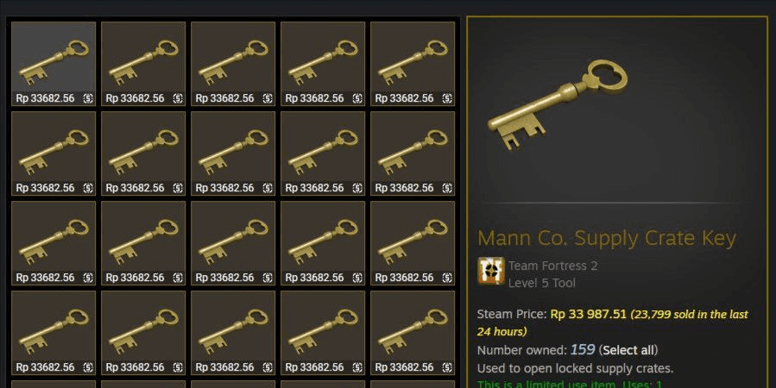Click the large key preview image

click(558, 105)
